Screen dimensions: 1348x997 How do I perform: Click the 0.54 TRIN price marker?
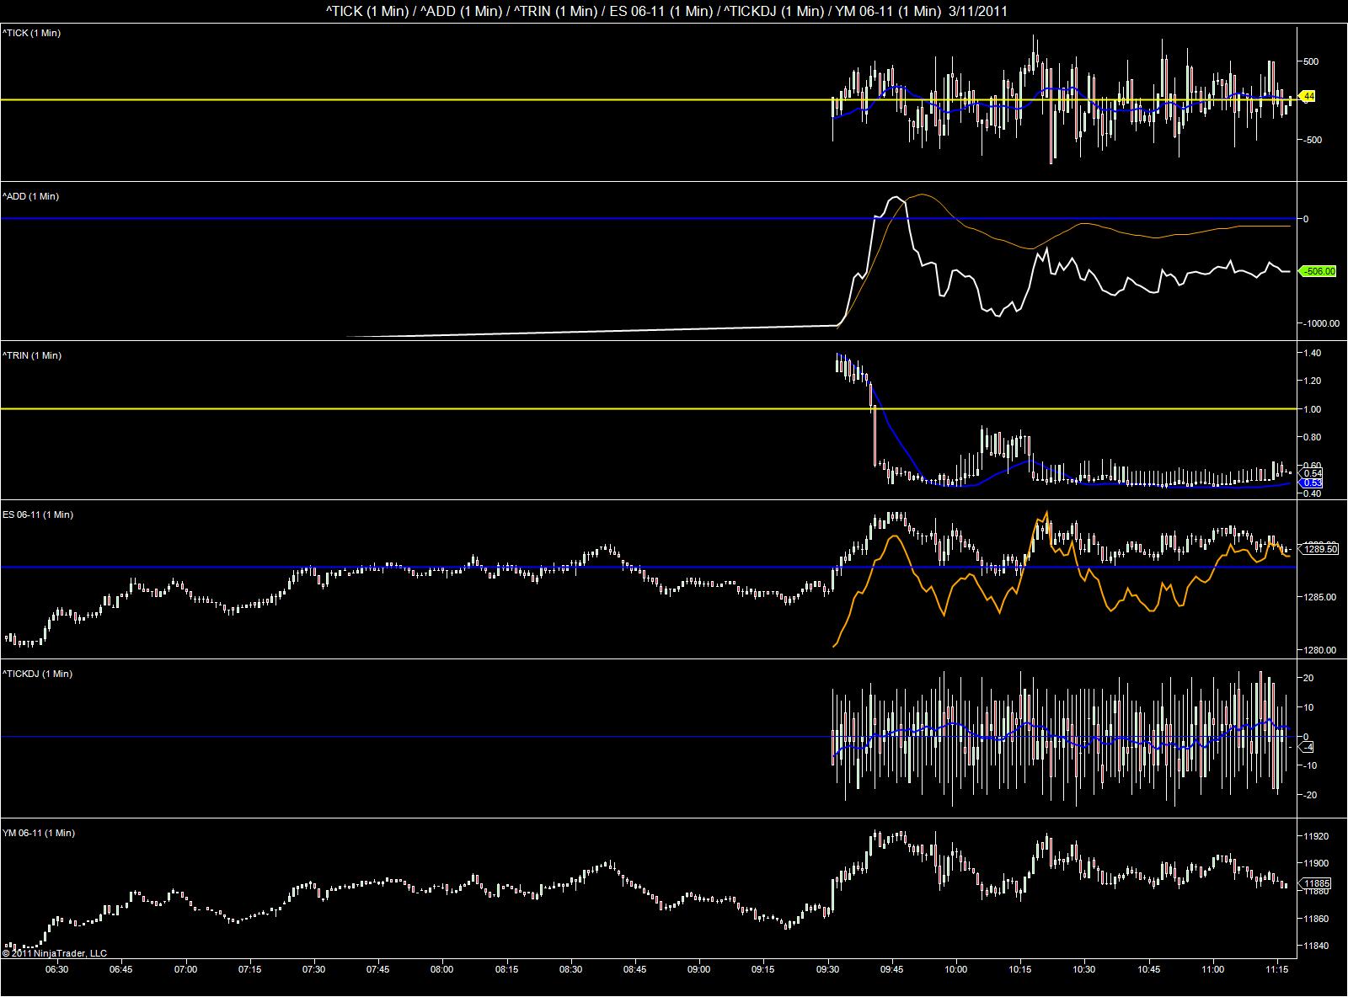(1313, 473)
